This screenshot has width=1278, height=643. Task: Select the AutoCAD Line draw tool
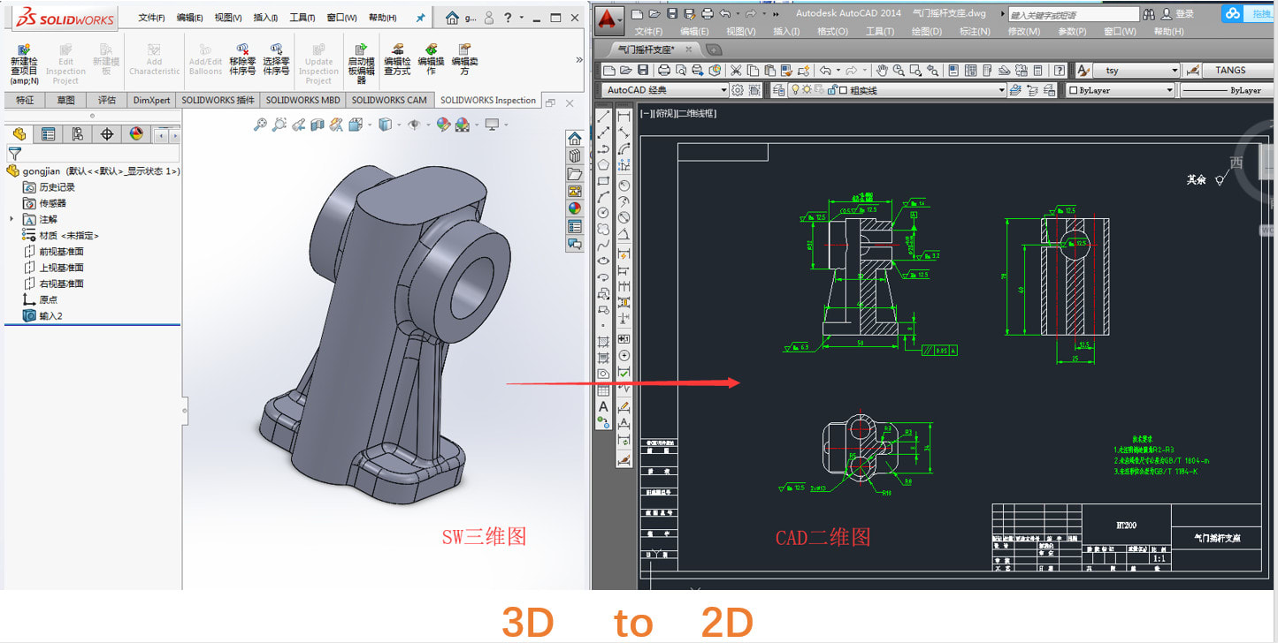pos(604,117)
